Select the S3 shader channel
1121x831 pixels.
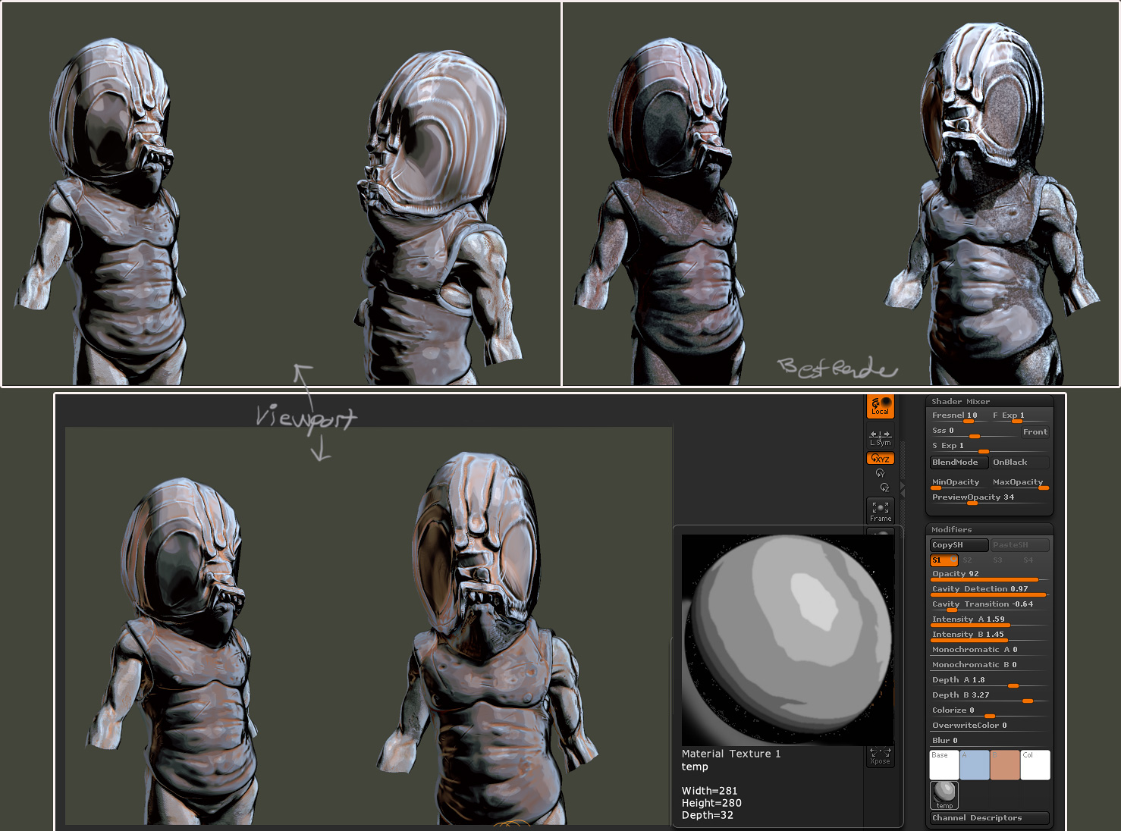tap(1004, 560)
